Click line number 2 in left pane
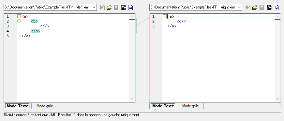Viewport: 284px width, 121px height. pyautogui.click(x=7, y=21)
